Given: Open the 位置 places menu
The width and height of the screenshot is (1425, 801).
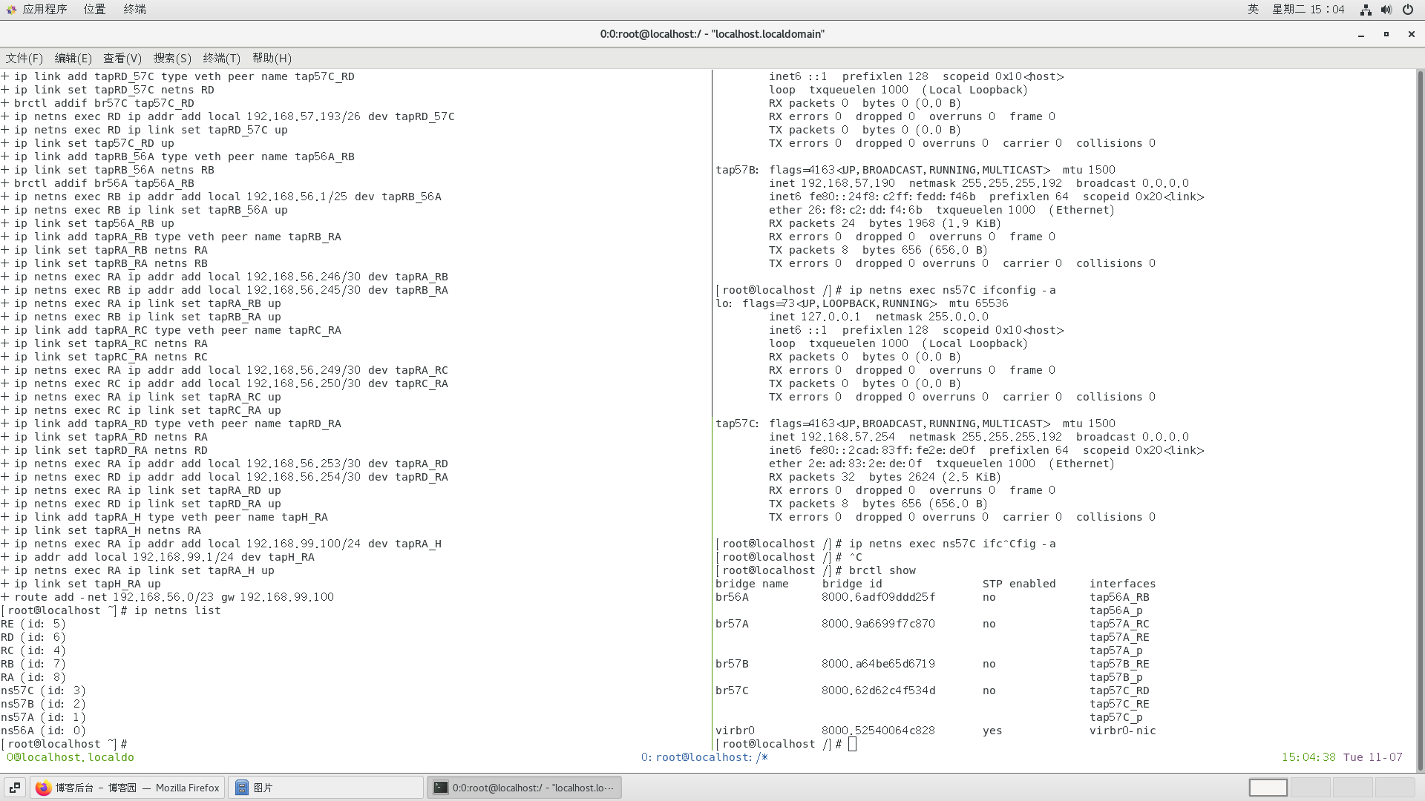Looking at the screenshot, I should 94,9.
